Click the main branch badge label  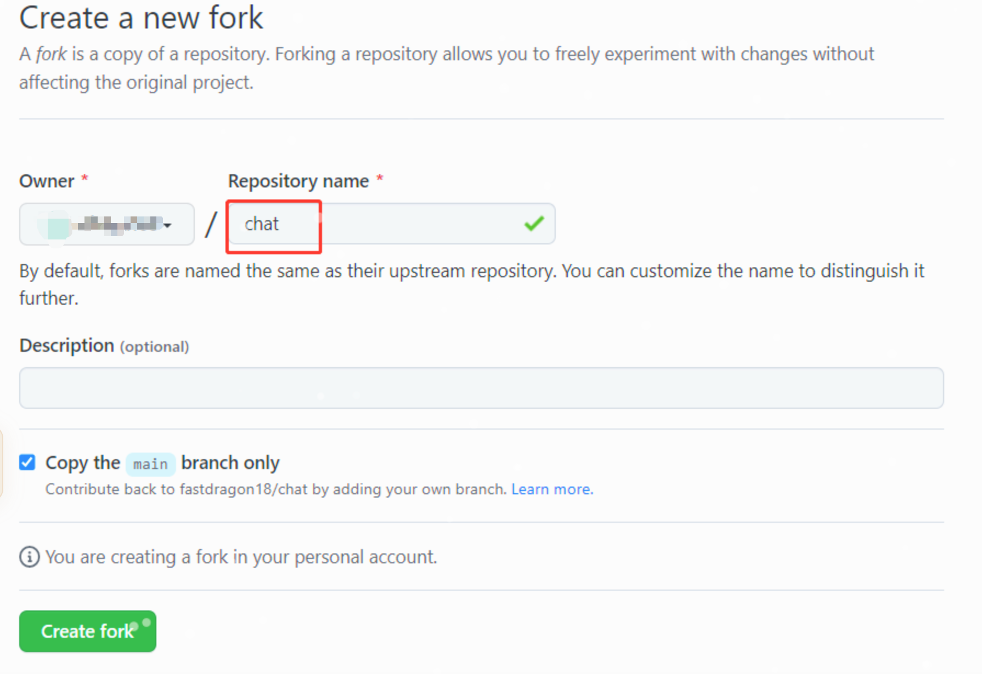[150, 464]
